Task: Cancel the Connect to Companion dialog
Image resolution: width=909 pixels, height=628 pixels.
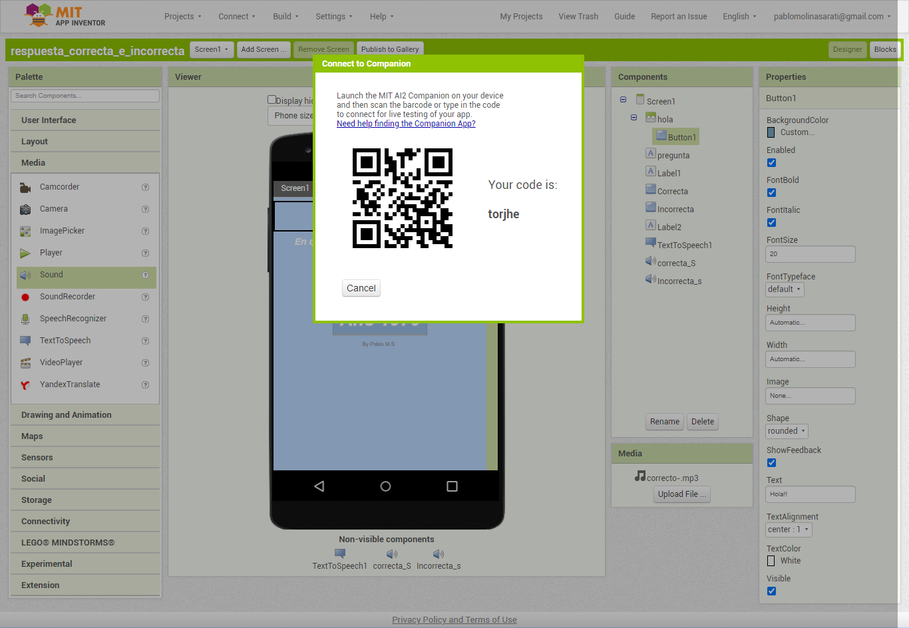Action: (361, 288)
